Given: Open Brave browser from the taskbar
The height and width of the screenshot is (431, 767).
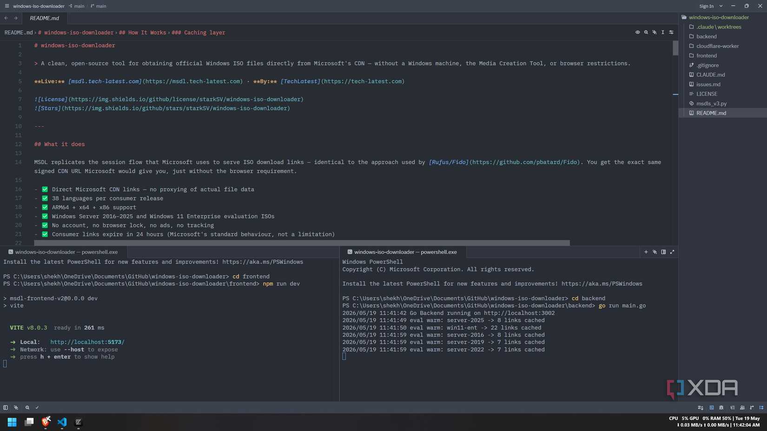Looking at the screenshot, I should click(46, 422).
